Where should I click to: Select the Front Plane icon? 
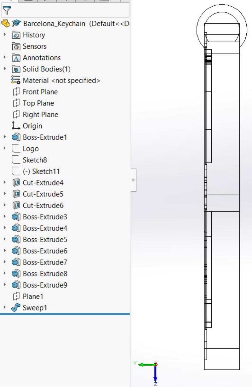[x=16, y=92]
